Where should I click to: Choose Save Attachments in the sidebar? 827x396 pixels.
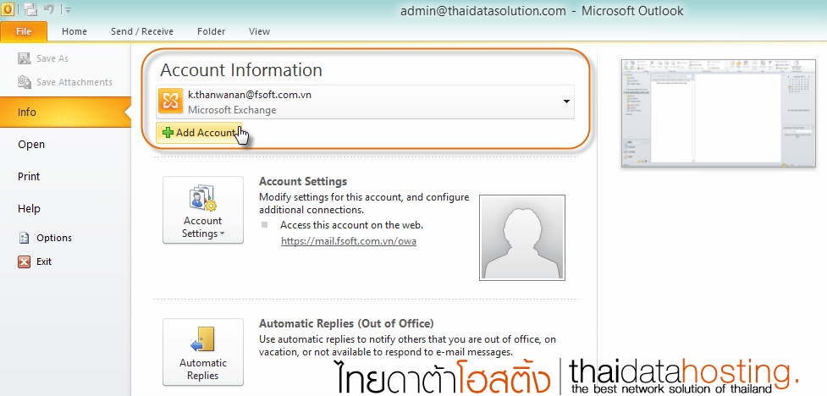(x=65, y=82)
